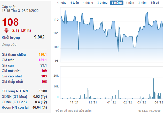Image resolution: width=165 pixels, height=113 pixels.
Task: Choose the 3 tháng range tab
Action: coord(103,3)
